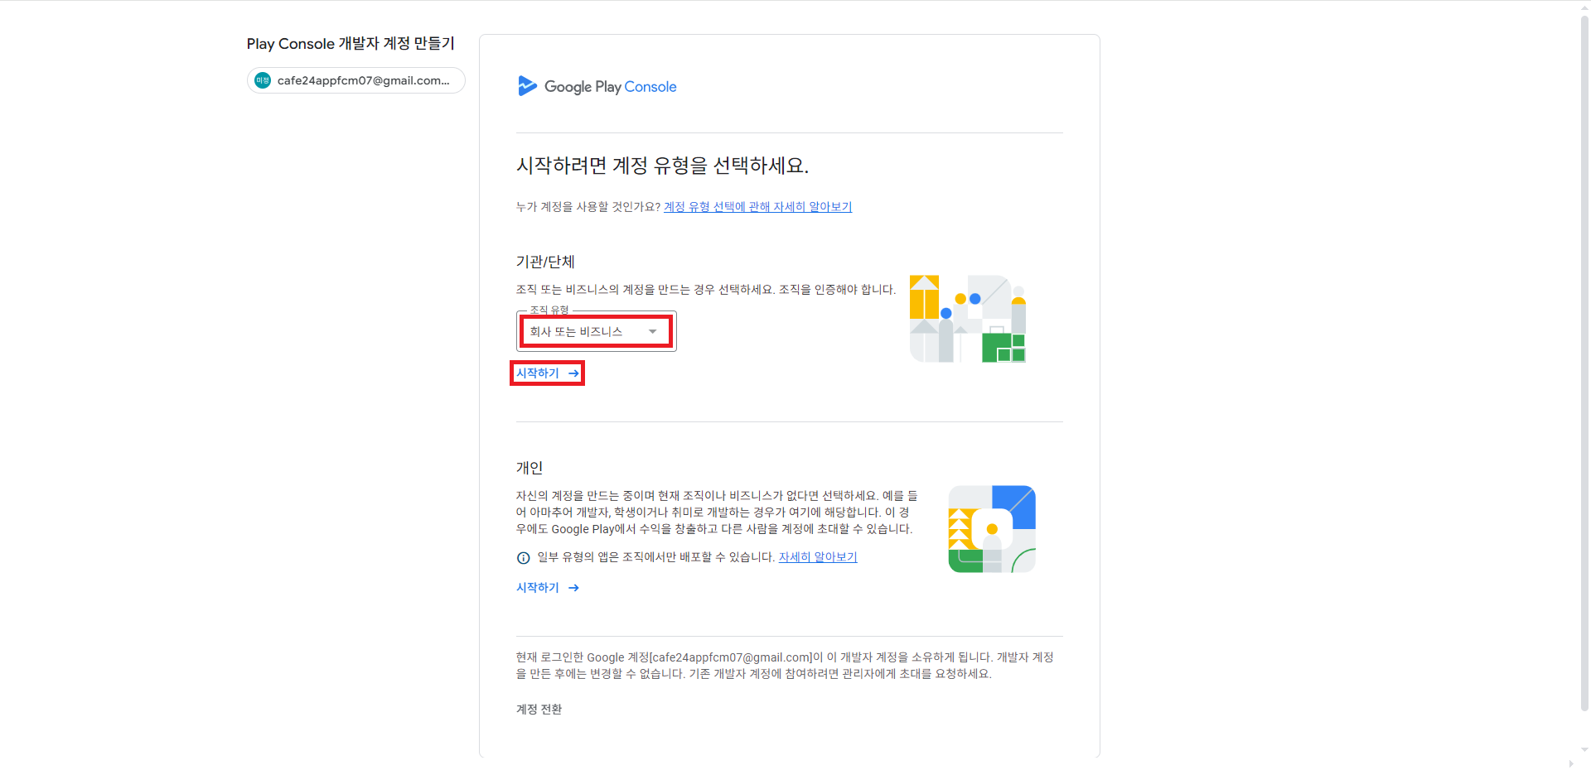1591x770 pixels.
Task: Open 자세히 알아보기 link in 개인 section
Action: [x=818, y=557]
